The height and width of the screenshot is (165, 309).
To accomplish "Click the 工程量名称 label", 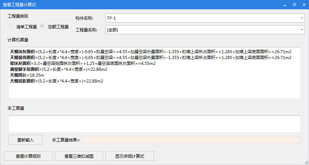I will pyautogui.click(x=86, y=30).
